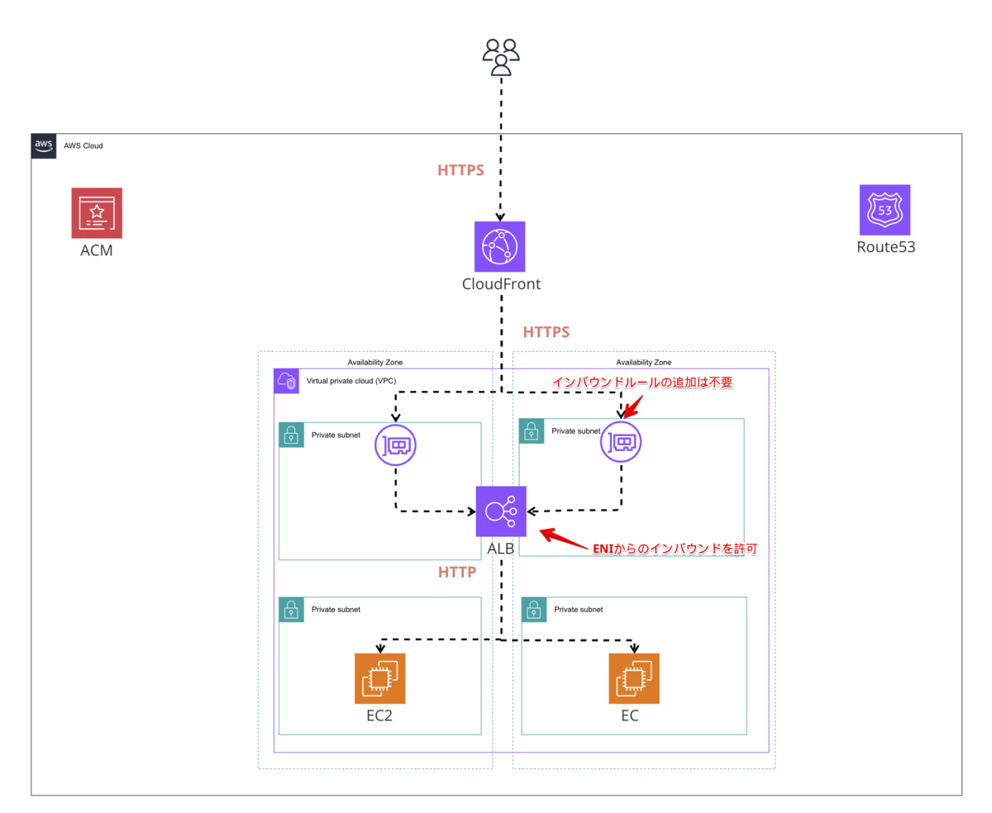This screenshot has width=992, height=813.
Task: Click Private subnet label beside the left ENI
Action: 336,435
